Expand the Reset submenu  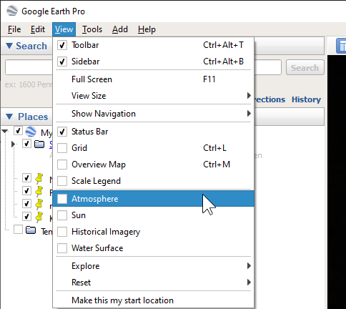pyautogui.click(x=154, y=283)
